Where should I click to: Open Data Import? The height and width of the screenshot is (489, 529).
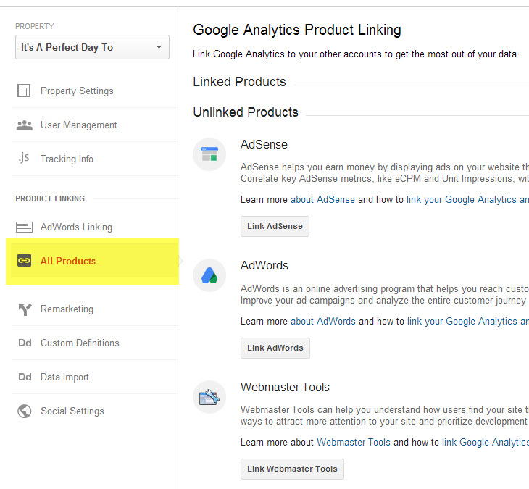(x=64, y=377)
